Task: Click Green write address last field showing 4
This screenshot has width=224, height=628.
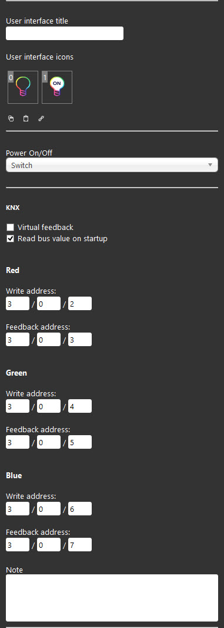Action: point(80,406)
